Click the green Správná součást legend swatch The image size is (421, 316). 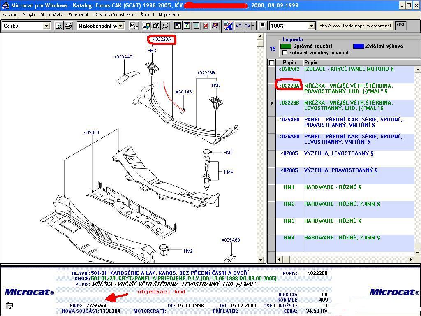[x=286, y=46]
